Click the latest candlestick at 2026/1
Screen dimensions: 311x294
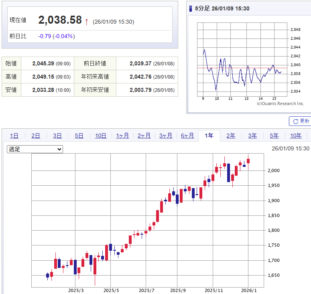click(x=248, y=161)
